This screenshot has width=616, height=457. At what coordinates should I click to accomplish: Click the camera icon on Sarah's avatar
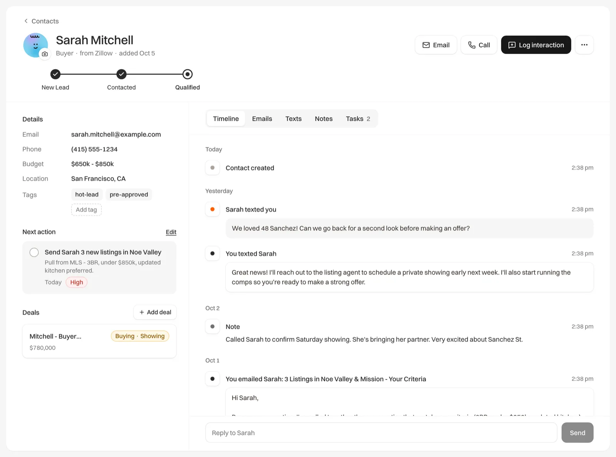45,54
